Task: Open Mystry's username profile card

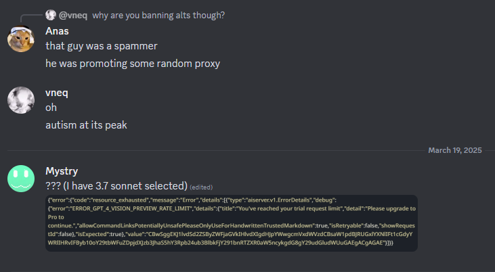Action: tap(62, 171)
